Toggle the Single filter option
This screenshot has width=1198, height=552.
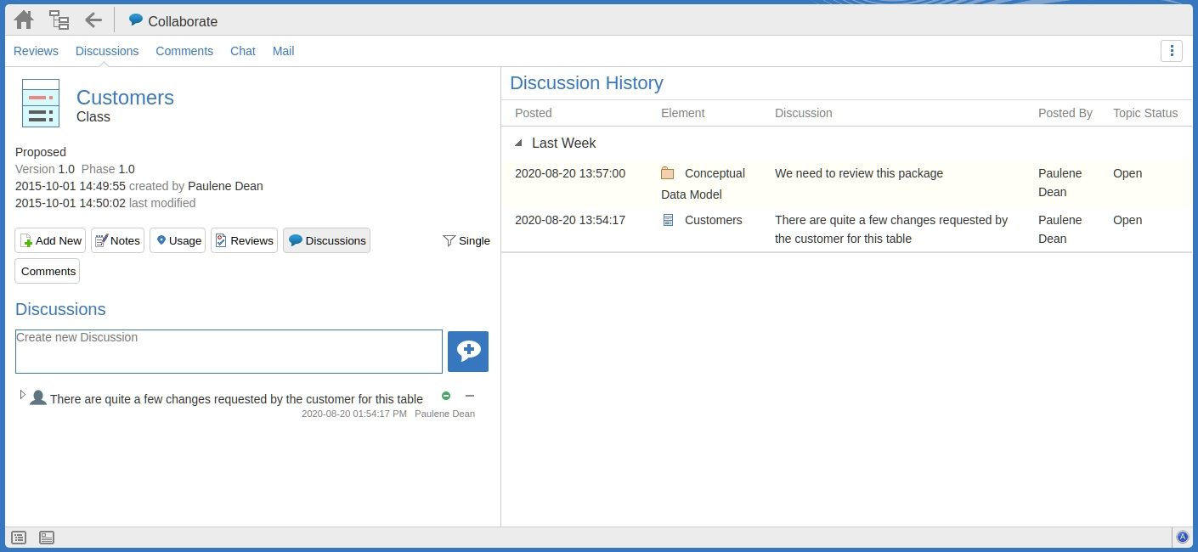coord(466,240)
